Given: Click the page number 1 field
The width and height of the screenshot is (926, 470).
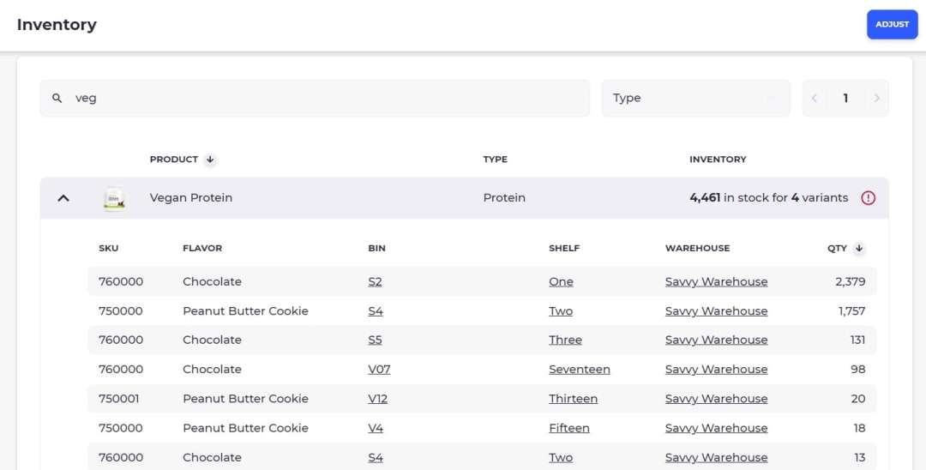Looking at the screenshot, I should pos(845,98).
